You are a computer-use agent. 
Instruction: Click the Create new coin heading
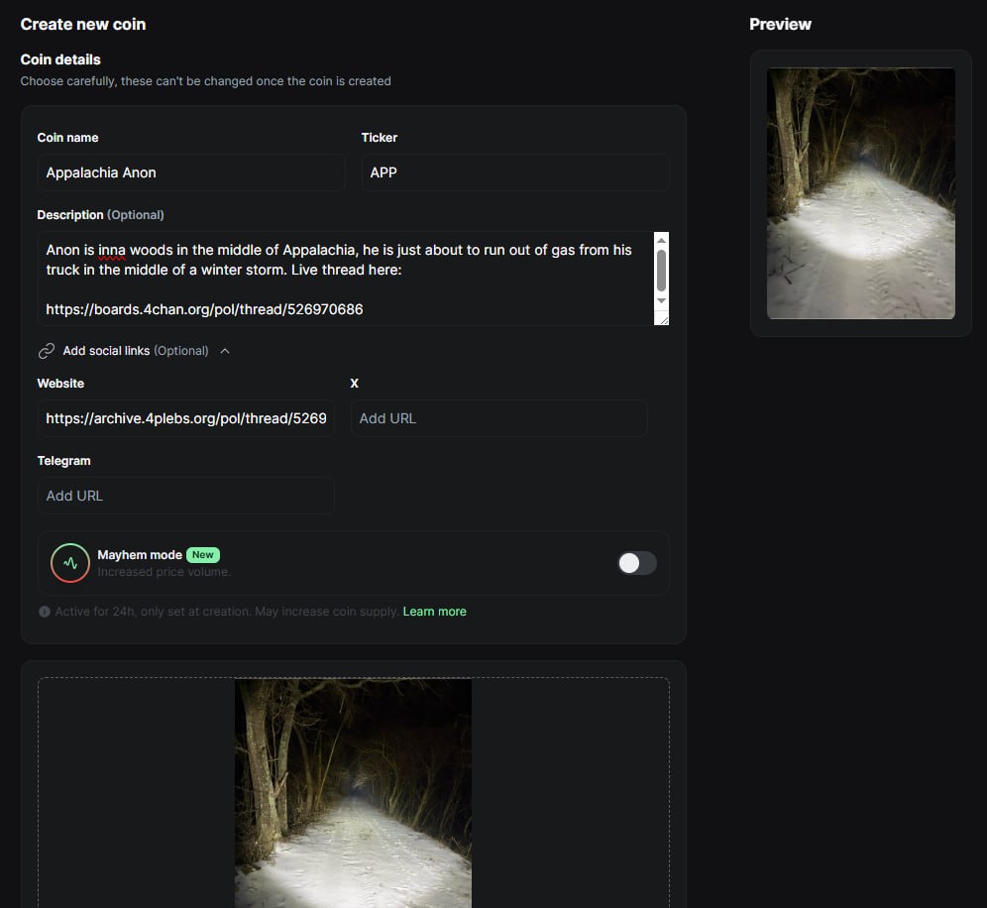click(x=83, y=24)
